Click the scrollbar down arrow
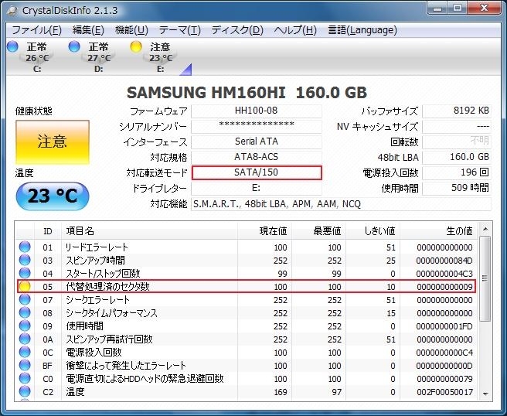This screenshot has width=507, height=416. pos(485,394)
